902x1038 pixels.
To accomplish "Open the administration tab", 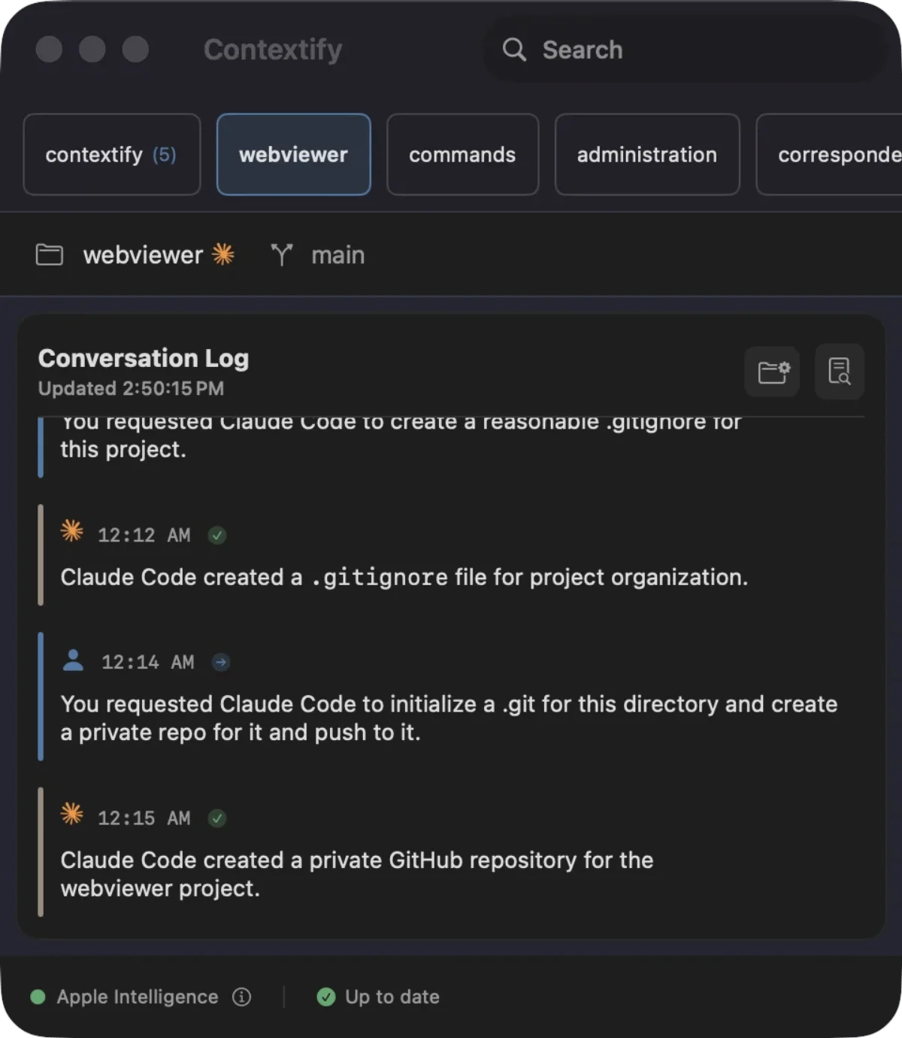I will tap(647, 154).
